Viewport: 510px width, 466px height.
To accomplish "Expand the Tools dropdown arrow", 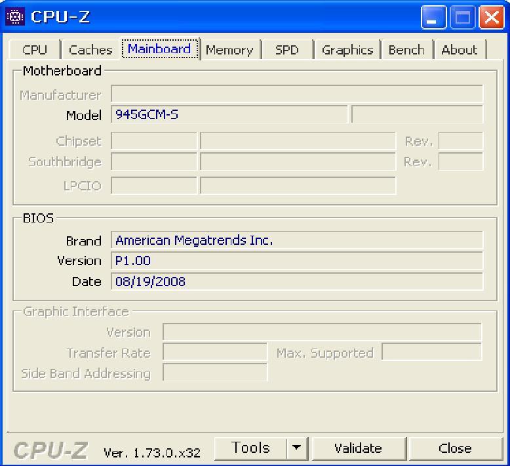I will coord(297,448).
